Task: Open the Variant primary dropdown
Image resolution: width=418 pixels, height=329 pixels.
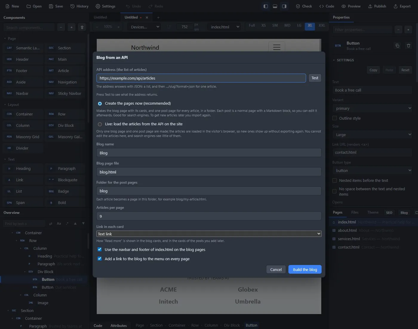Action: click(x=372, y=108)
